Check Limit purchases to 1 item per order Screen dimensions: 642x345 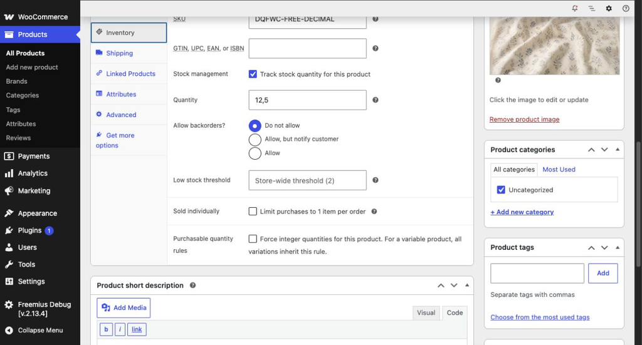coord(253,212)
